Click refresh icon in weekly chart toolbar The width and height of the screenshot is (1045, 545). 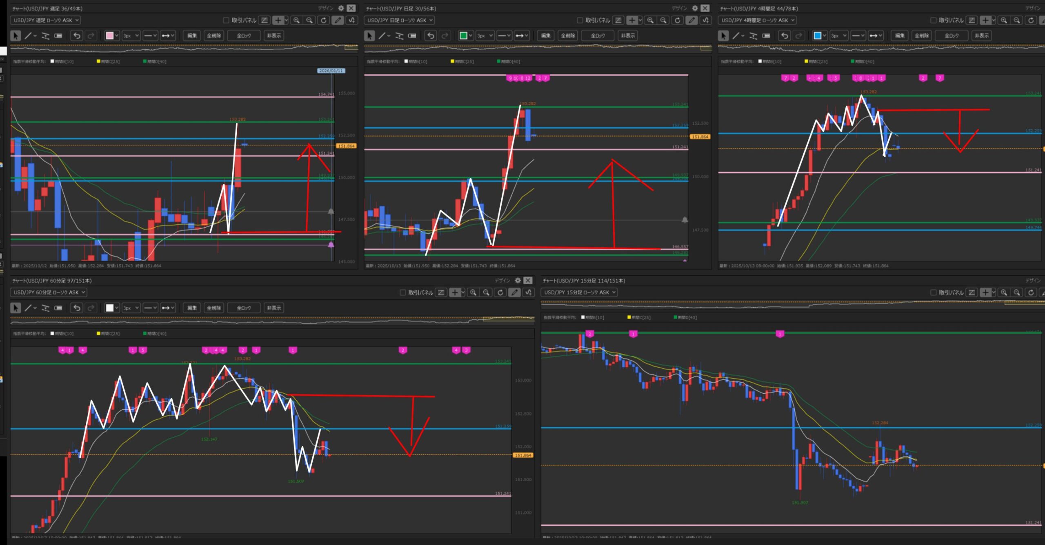click(x=324, y=20)
